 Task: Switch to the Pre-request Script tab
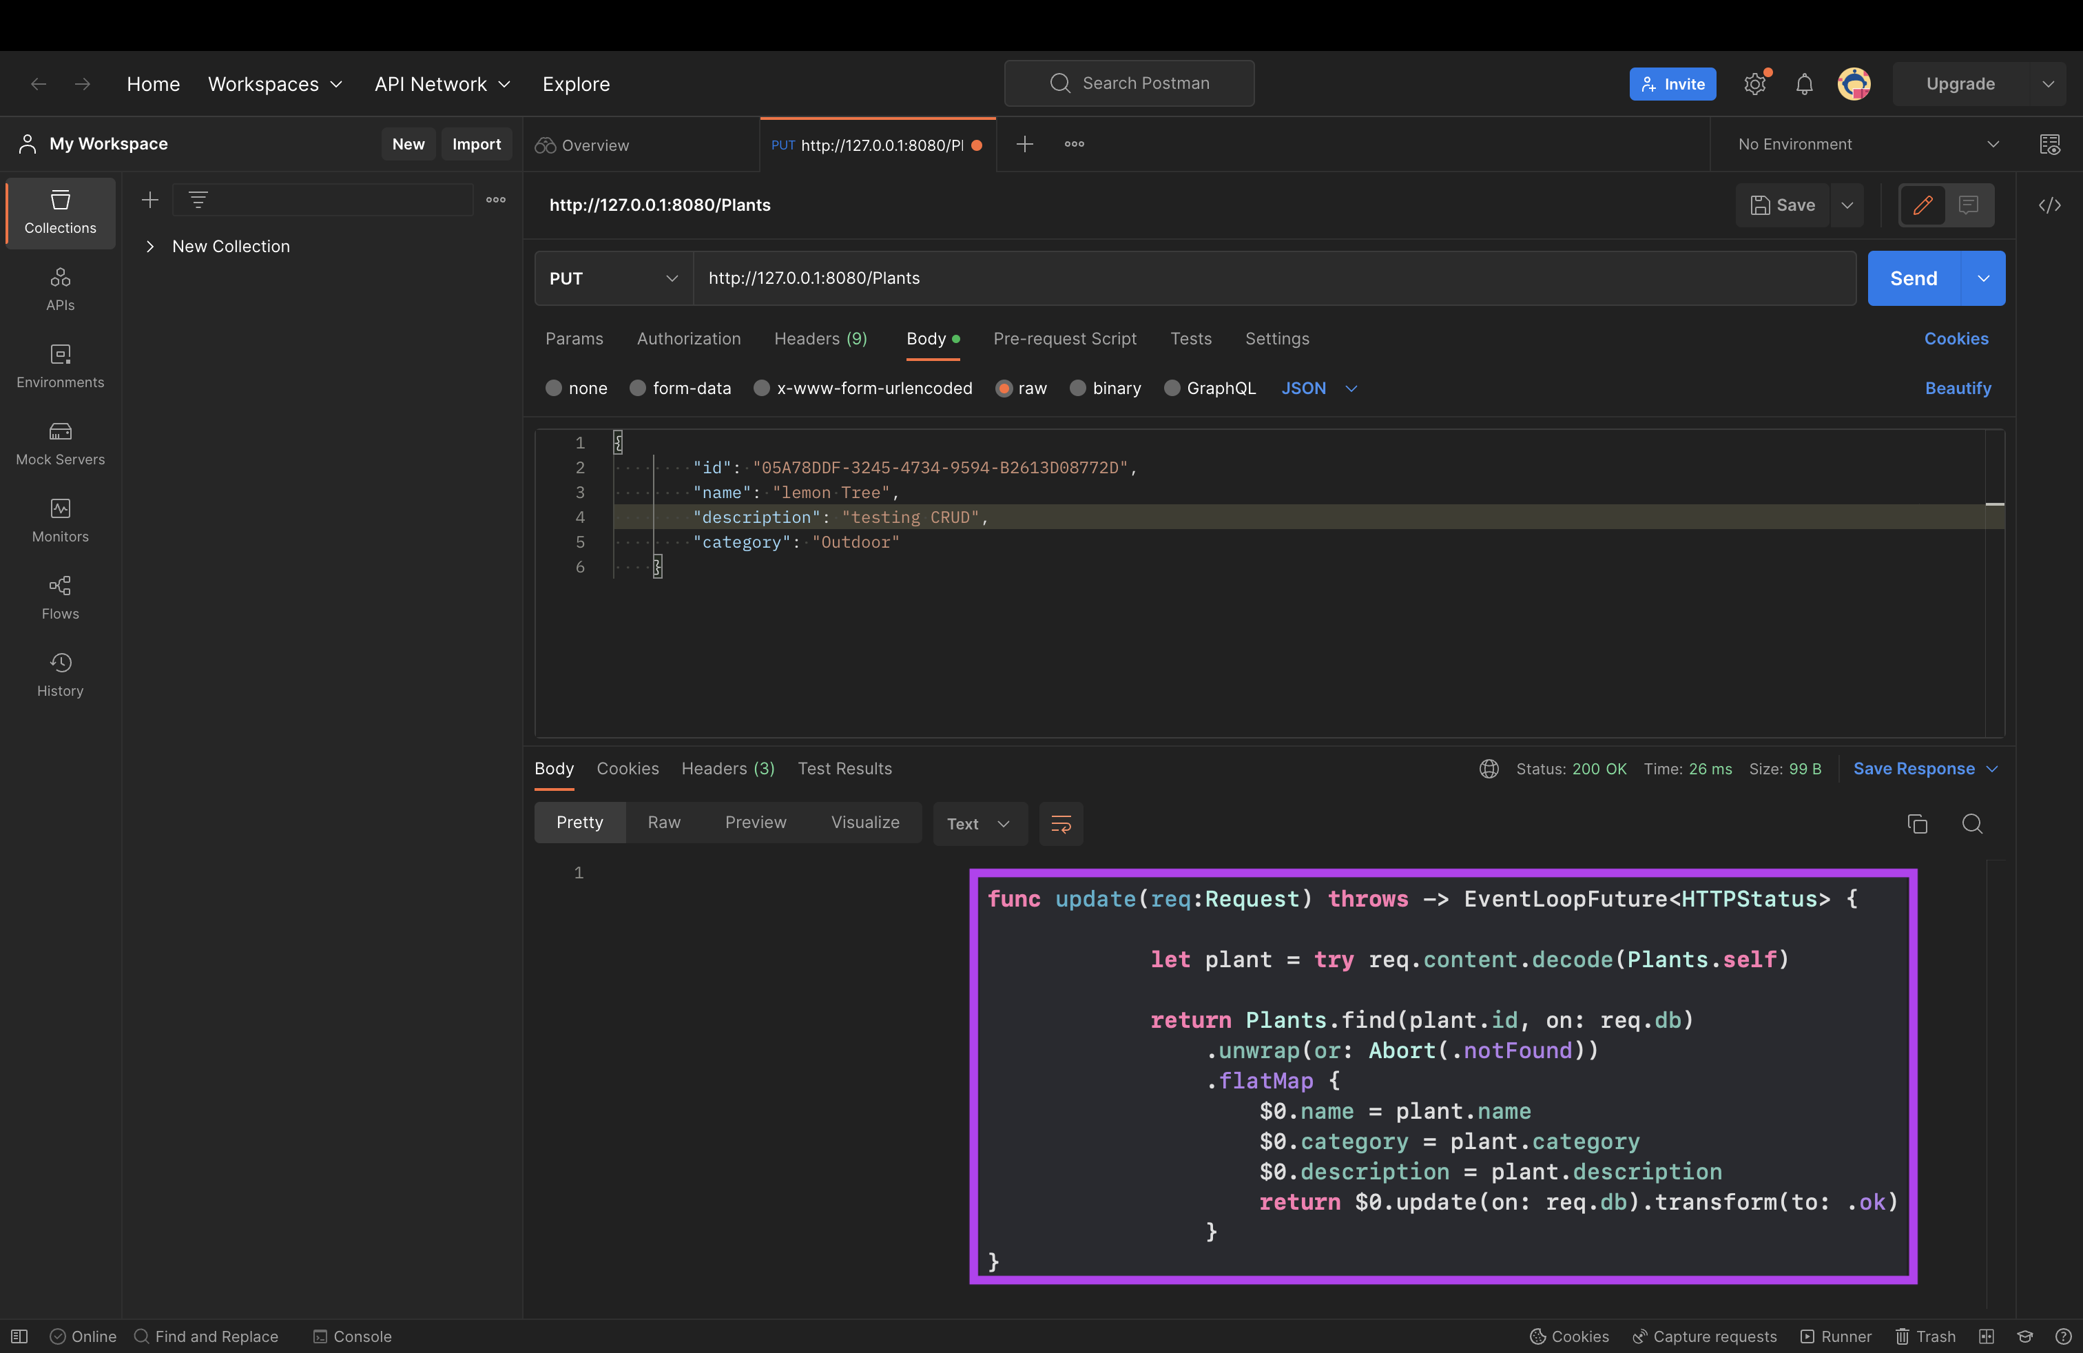1065,339
